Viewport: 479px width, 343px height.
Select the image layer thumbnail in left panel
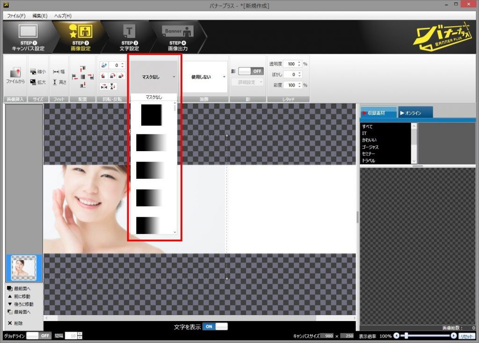pos(23,269)
